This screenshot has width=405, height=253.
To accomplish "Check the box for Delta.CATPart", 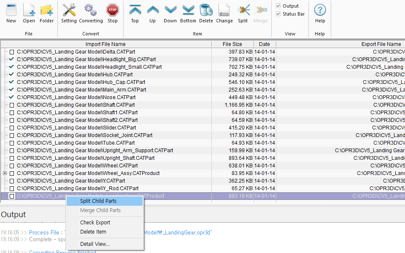I will pyautogui.click(x=12, y=52).
